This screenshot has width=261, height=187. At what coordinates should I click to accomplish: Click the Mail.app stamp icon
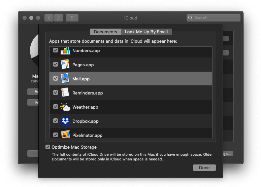pos(65,79)
